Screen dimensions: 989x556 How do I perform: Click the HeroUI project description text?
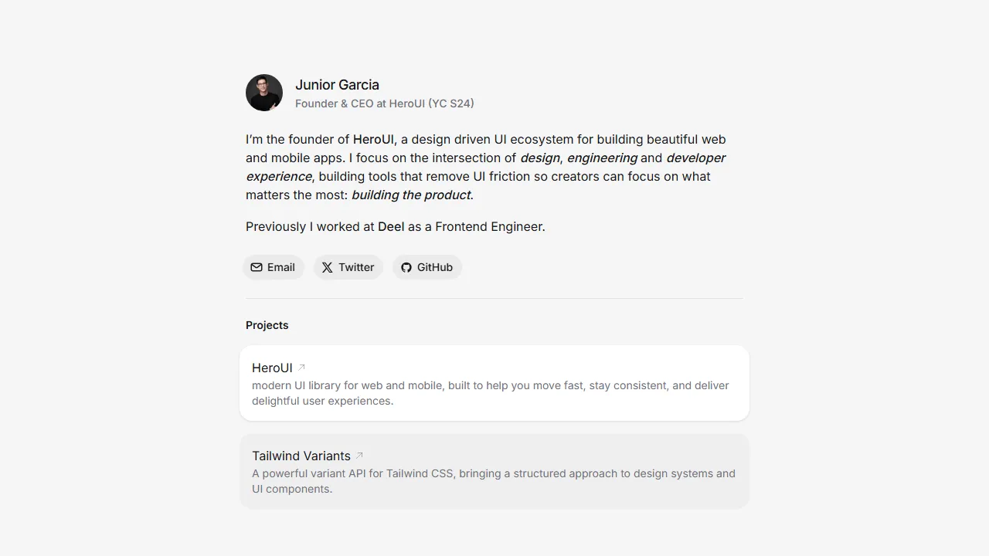coord(491,393)
